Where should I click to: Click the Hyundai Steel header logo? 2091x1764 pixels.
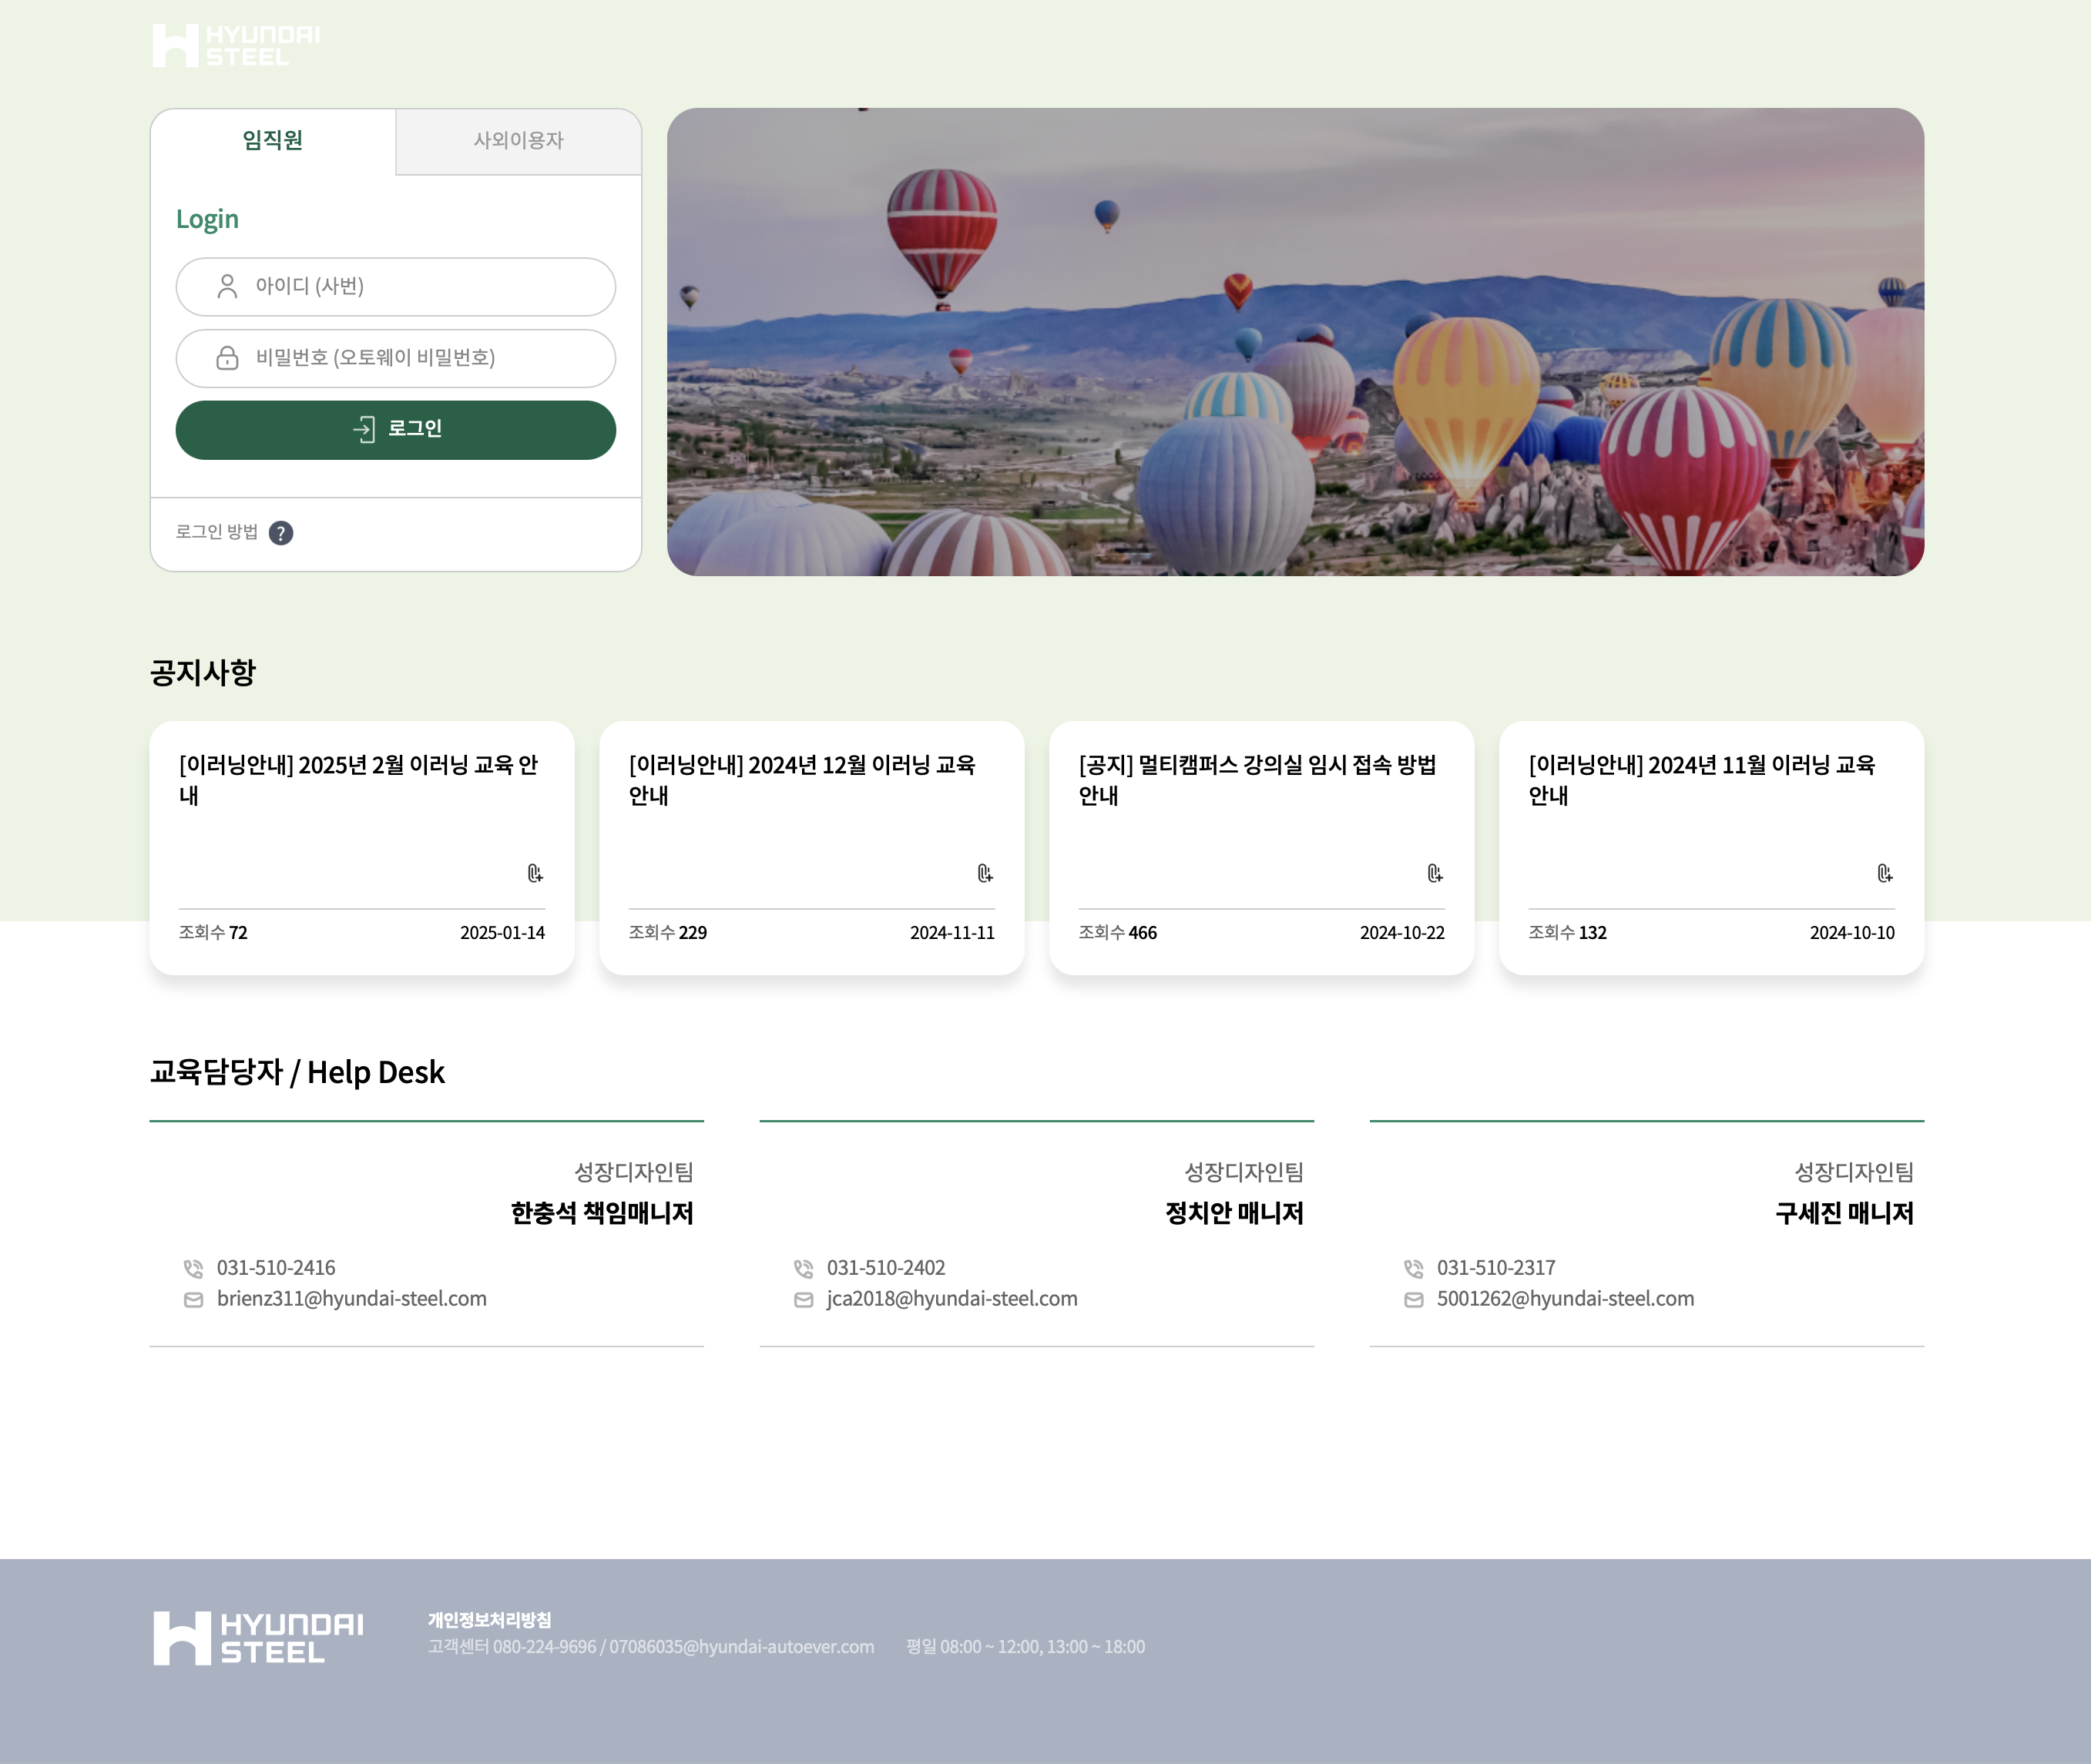click(236, 46)
